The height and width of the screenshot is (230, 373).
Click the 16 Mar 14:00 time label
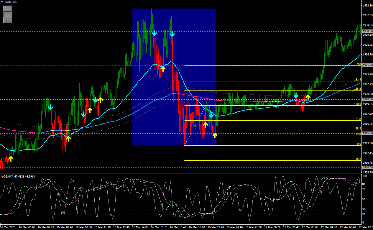point(140,227)
